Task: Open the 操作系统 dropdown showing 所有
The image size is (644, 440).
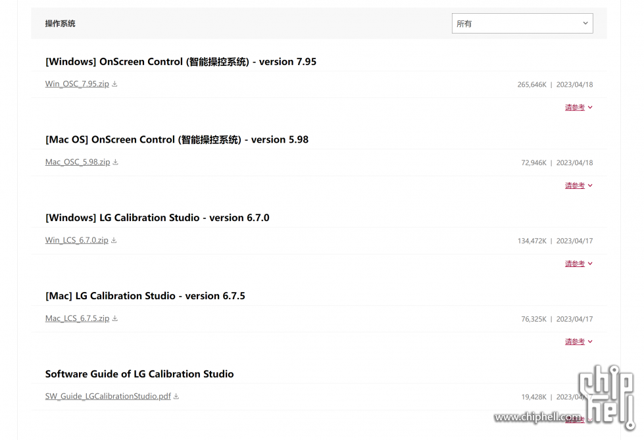Action: tap(522, 24)
